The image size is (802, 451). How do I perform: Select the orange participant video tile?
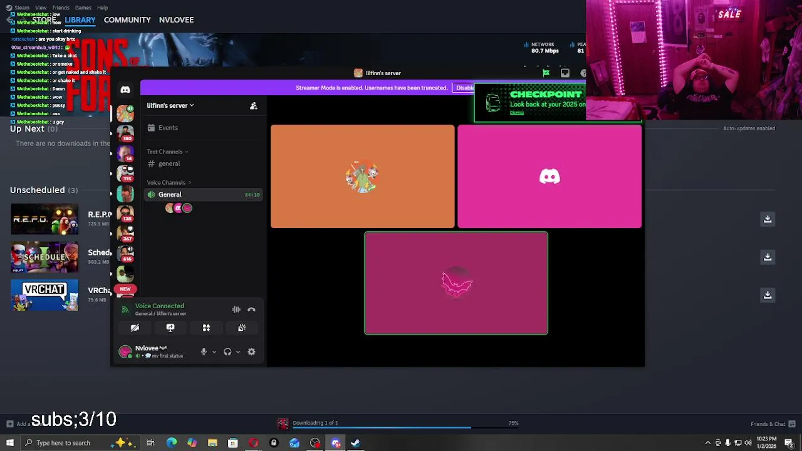coord(363,177)
